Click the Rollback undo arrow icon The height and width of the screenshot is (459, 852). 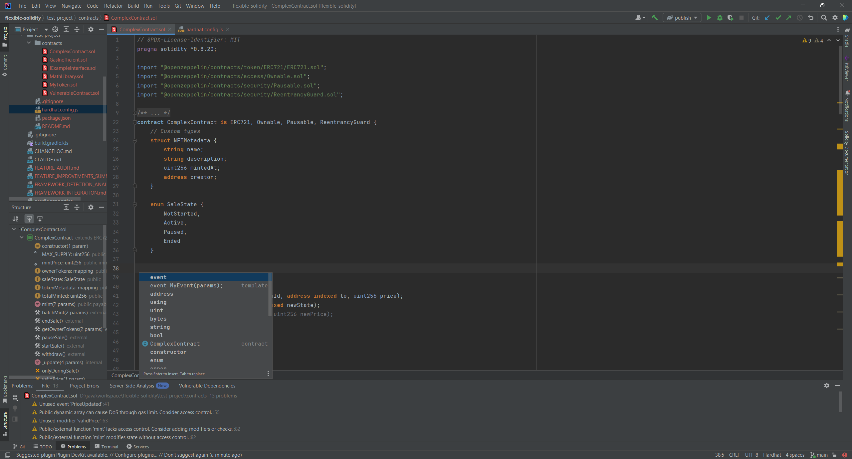(811, 18)
